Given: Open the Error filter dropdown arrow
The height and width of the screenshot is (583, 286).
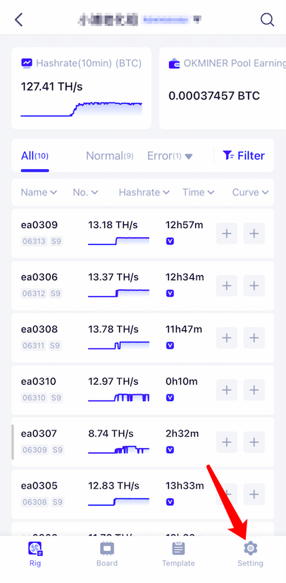Looking at the screenshot, I should point(189,157).
